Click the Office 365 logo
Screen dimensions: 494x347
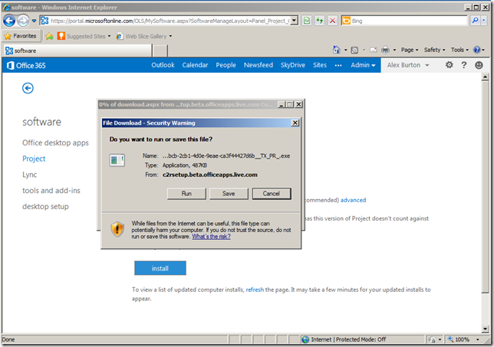pyautogui.click(x=26, y=65)
